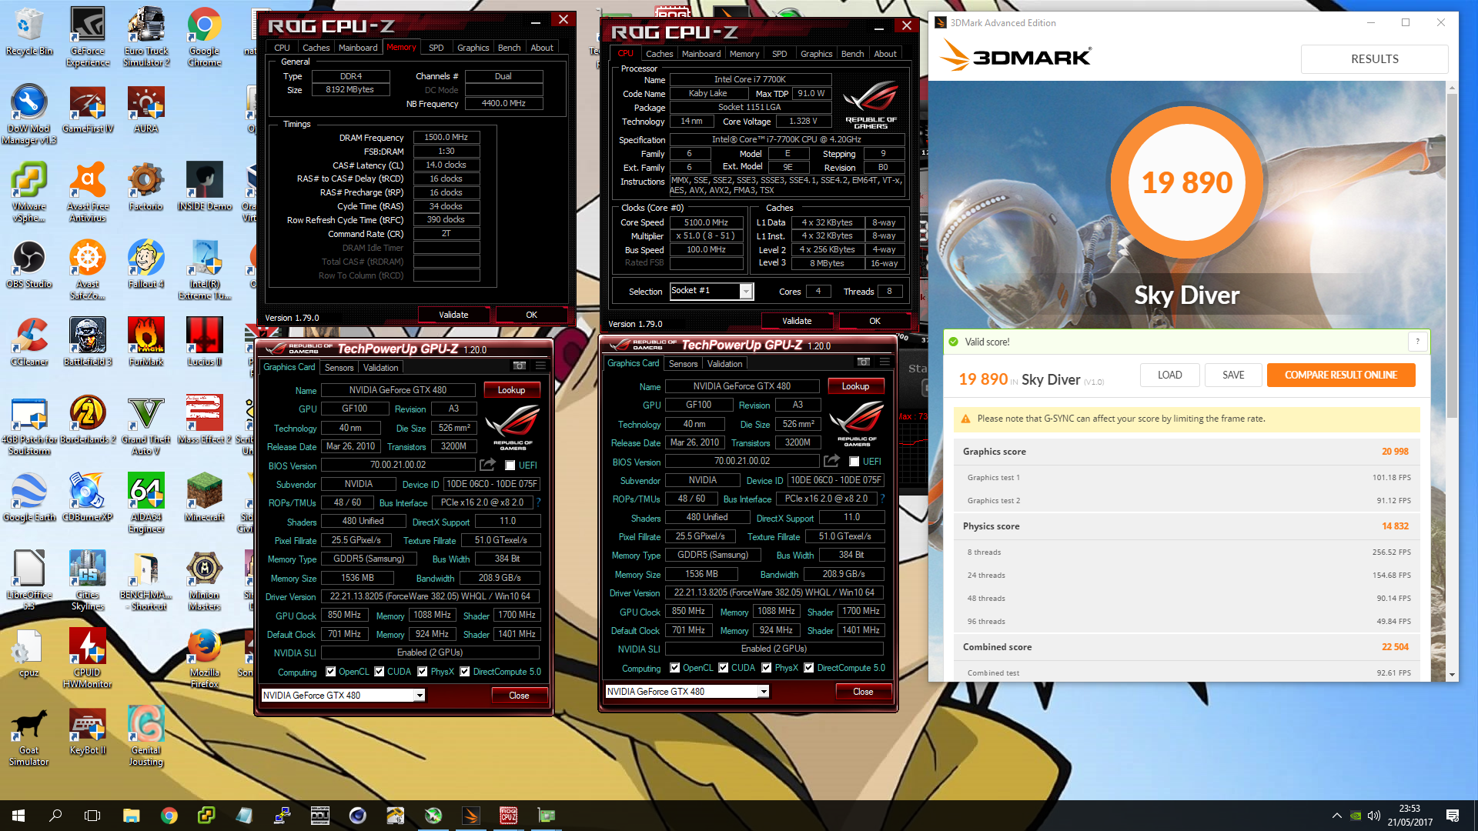
Task: Launch Mozilla Firefox from the desktop
Action: [x=205, y=659]
